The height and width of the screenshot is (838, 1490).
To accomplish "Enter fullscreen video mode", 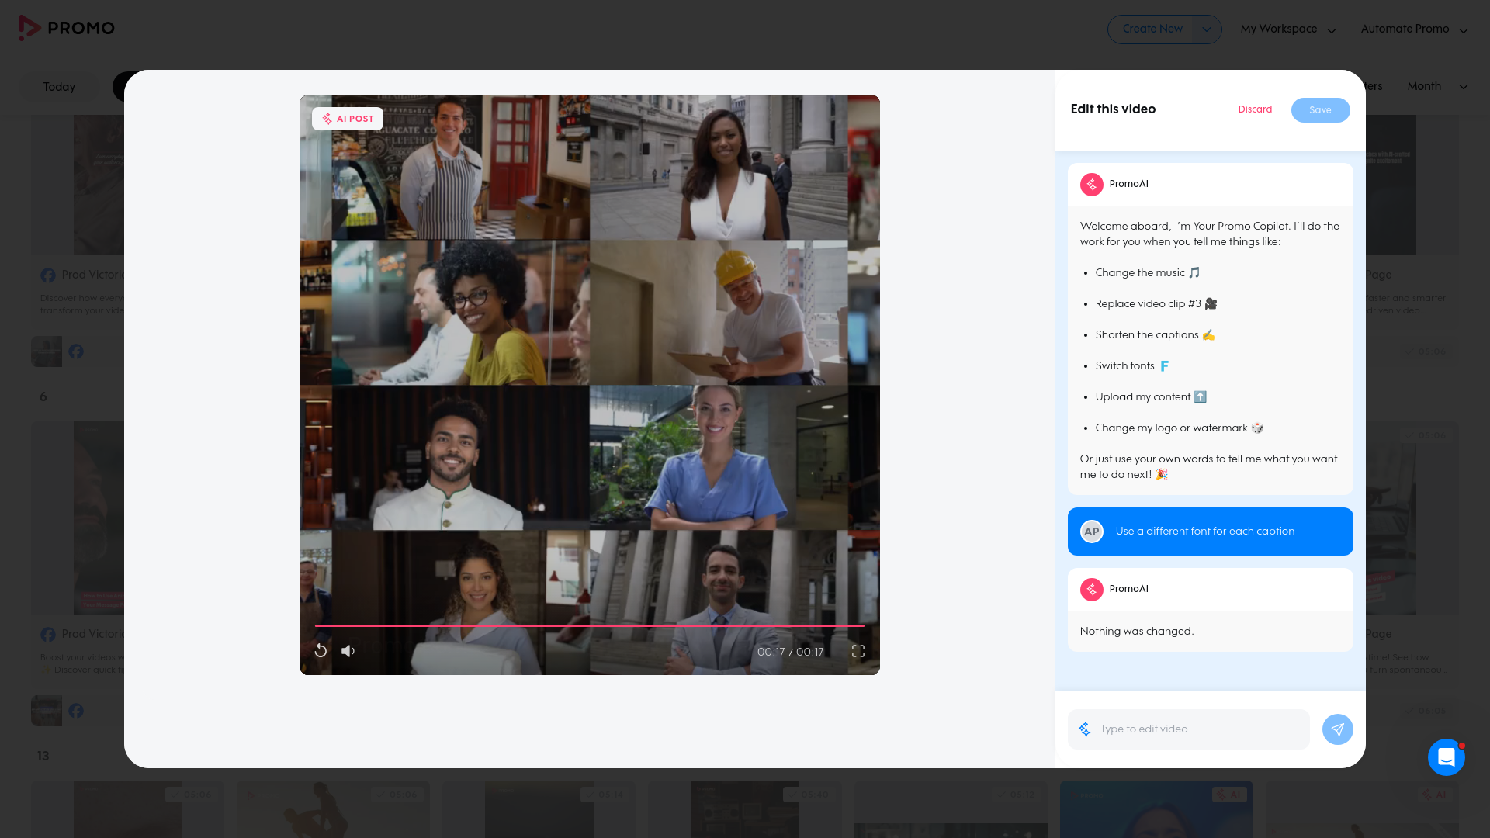I will point(858,651).
